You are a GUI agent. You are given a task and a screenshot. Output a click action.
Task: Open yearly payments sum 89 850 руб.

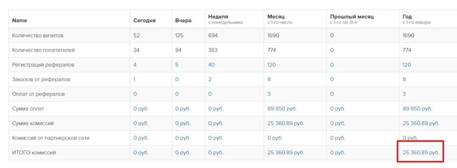[x=417, y=109]
